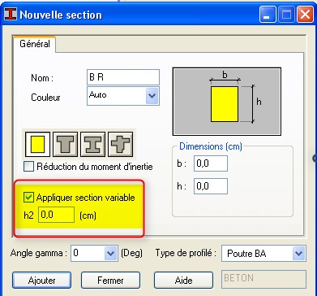This screenshot has height=296, width=317.
Task: Click the h2 value input field
Action: [x=56, y=215]
